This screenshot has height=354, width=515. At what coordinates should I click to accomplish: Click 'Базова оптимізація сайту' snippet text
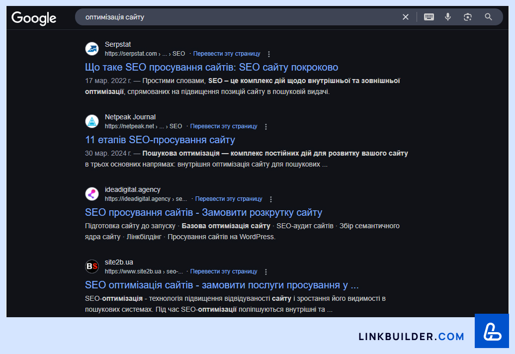[226, 226]
